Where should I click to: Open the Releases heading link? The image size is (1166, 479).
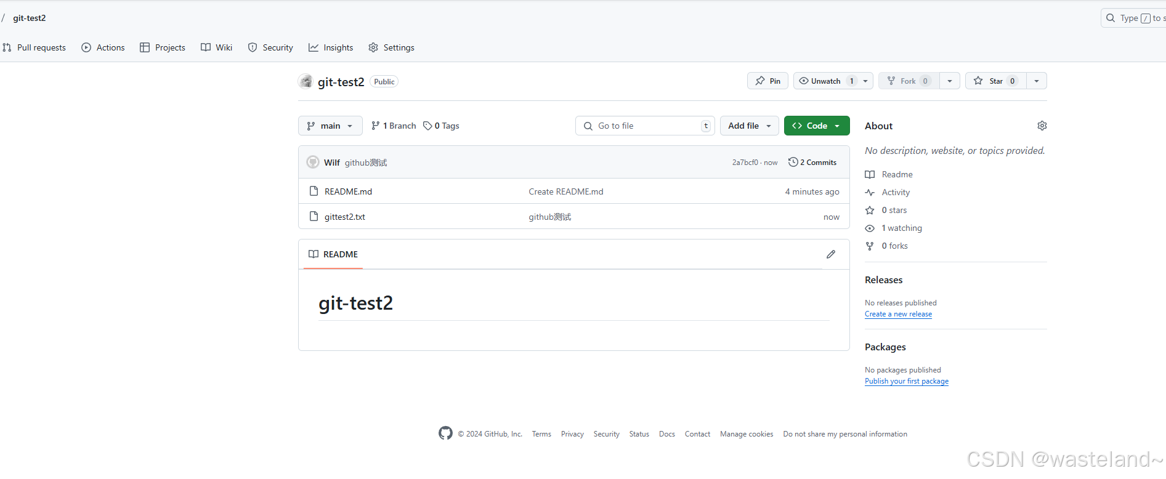click(884, 280)
